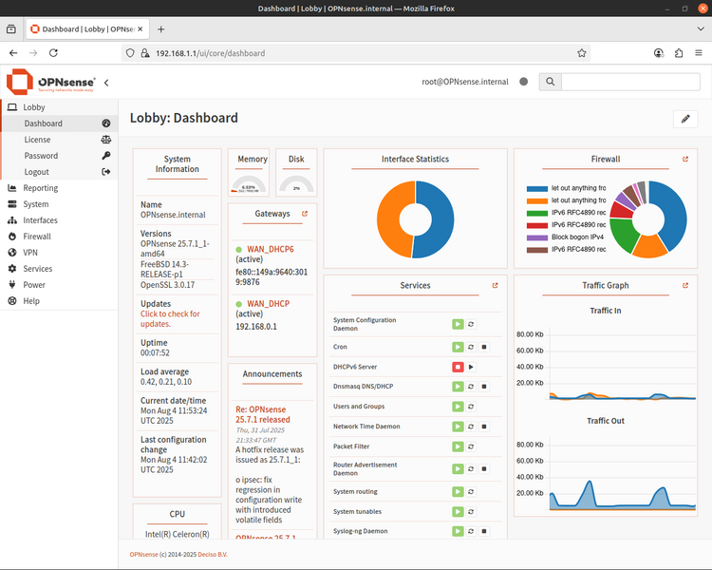
Task: List all tabs dropdown arrow
Action: pyautogui.click(x=701, y=29)
